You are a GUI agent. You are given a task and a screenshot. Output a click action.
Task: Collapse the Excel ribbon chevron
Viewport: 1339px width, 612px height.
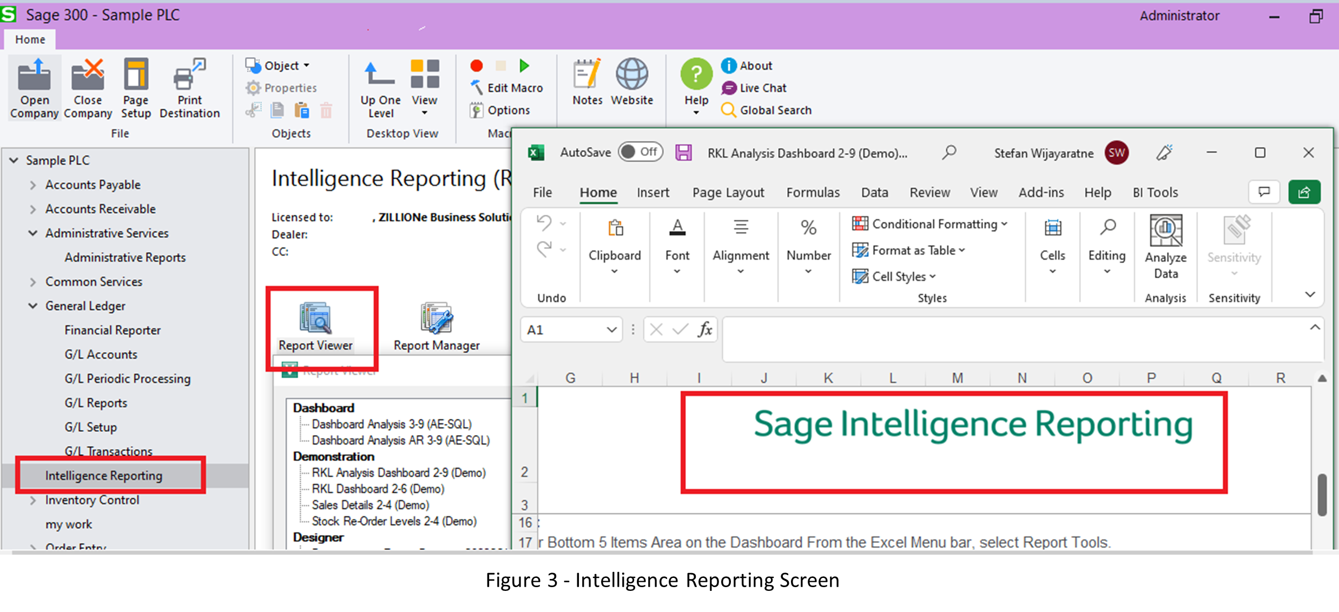click(1310, 294)
